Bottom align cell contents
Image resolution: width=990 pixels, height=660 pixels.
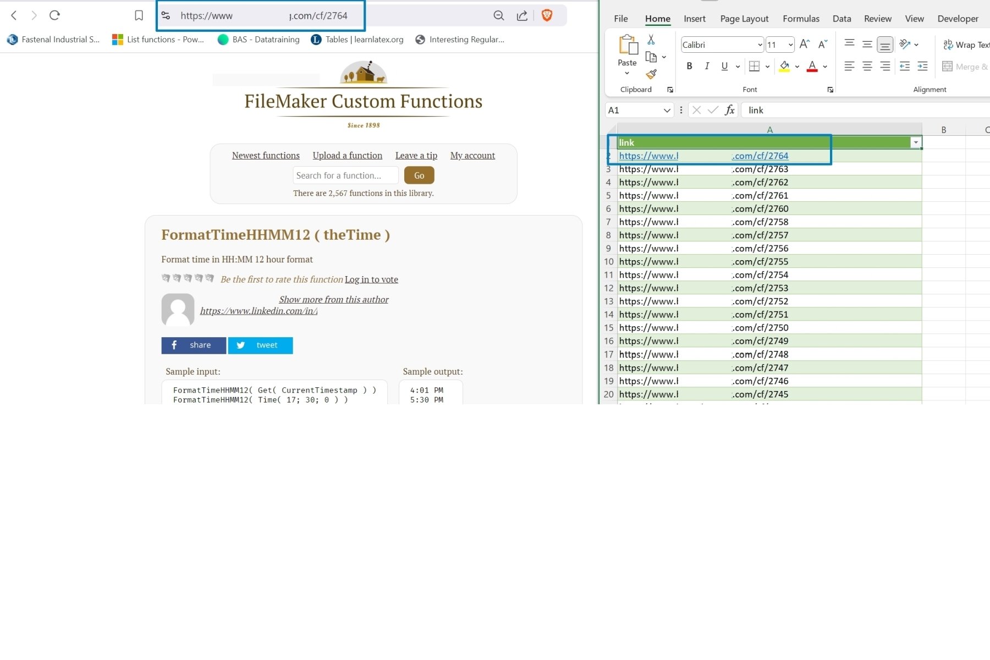click(885, 45)
